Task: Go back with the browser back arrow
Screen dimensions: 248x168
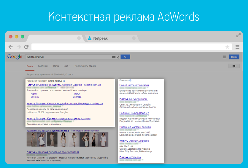Action: point(11,47)
